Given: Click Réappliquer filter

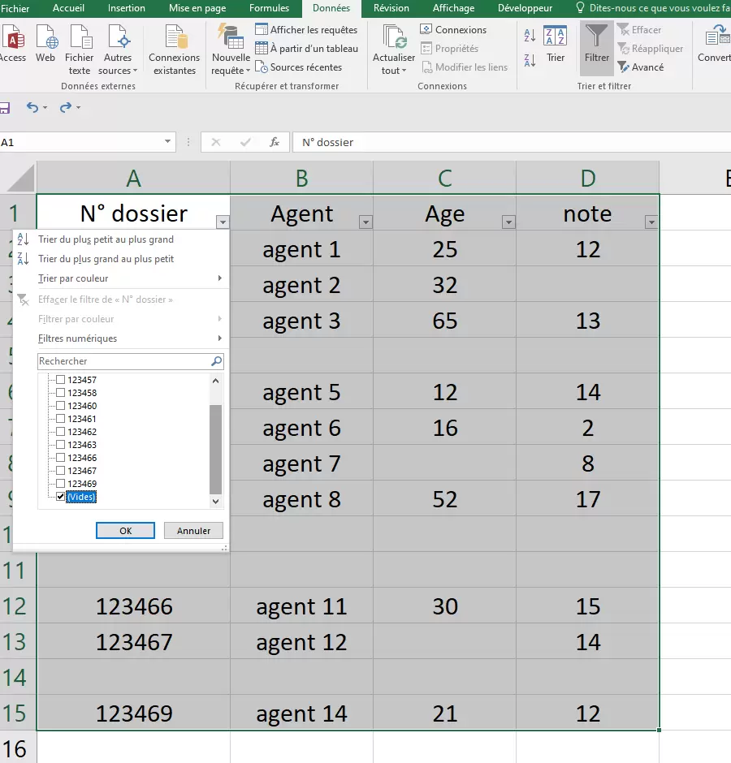Looking at the screenshot, I should (x=650, y=48).
